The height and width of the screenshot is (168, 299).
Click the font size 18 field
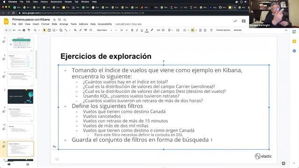coord(121,30)
